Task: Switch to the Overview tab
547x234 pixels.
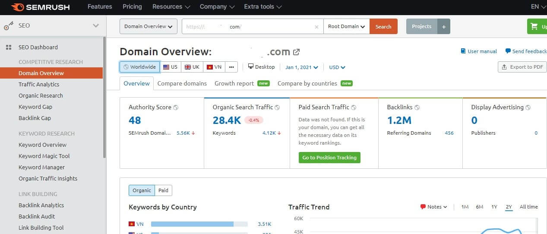Action: 136,83
